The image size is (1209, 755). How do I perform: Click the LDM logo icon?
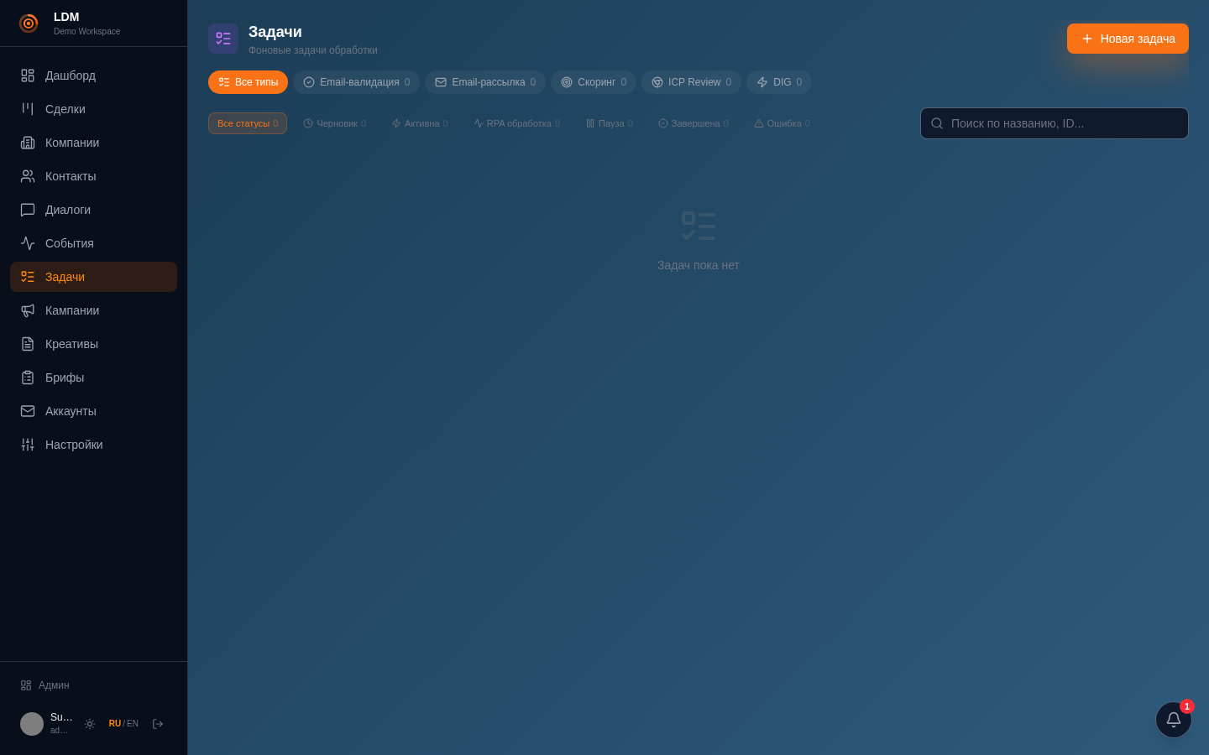tap(29, 23)
